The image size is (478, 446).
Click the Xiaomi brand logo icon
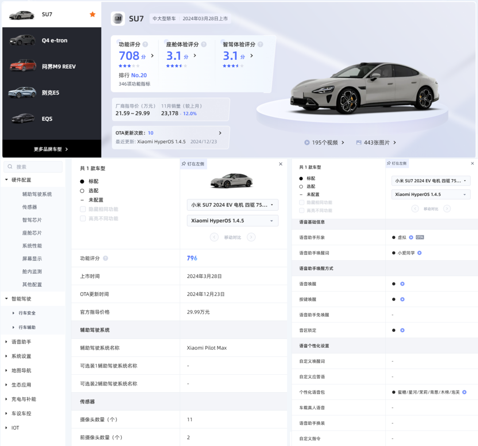tap(118, 19)
